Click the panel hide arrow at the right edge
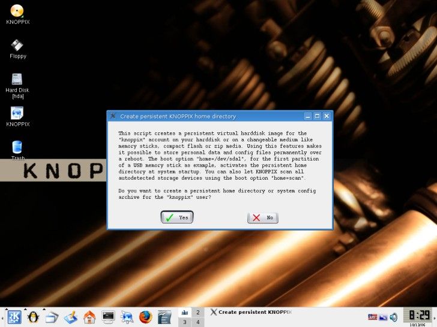This screenshot has width=437, height=327. pyautogui.click(x=435, y=317)
